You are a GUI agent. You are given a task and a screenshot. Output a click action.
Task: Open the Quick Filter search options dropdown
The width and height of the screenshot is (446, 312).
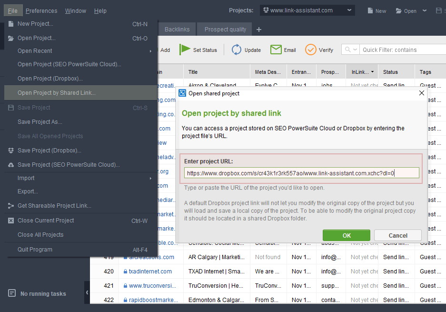(x=355, y=50)
